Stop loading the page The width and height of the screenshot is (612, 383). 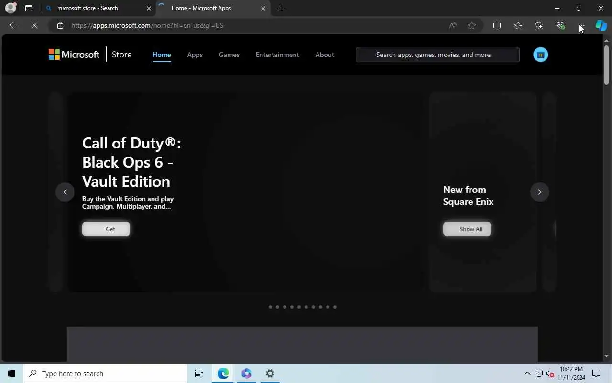[34, 25]
